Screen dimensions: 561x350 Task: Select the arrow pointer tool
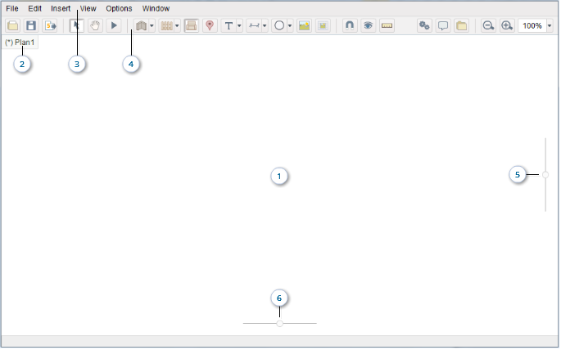click(76, 25)
